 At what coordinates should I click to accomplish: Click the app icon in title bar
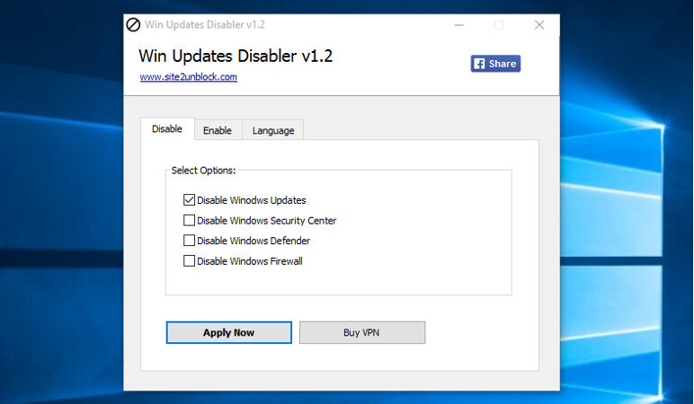click(133, 25)
